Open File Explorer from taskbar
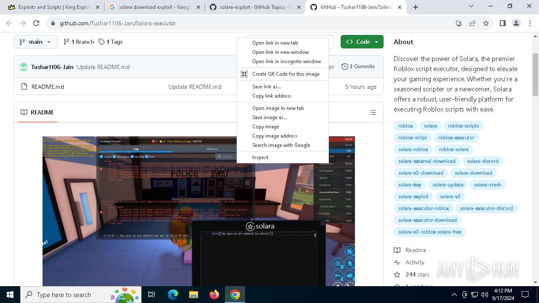Screen dimensions: 539x303 pyautogui.click(x=194, y=295)
